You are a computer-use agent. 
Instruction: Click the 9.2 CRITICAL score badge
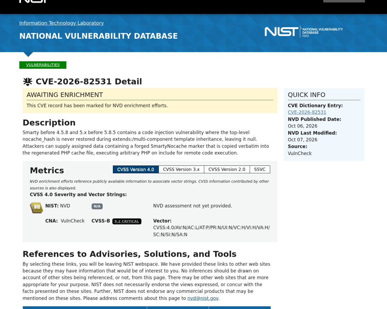(126, 221)
